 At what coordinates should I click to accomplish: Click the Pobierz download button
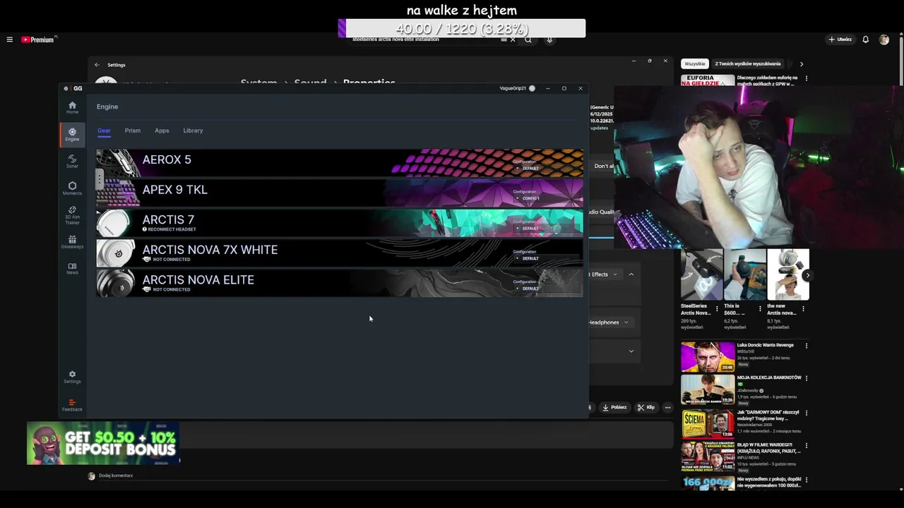(x=614, y=407)
